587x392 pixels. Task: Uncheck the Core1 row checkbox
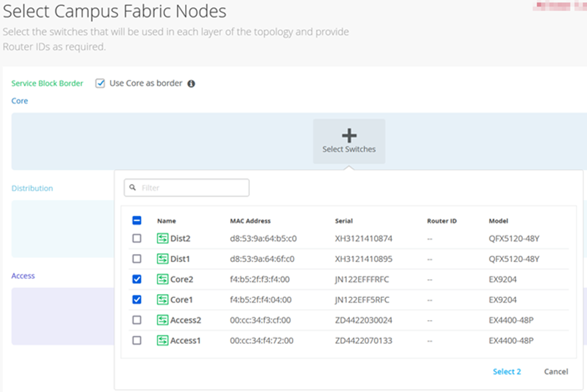(x=137, y=300)
